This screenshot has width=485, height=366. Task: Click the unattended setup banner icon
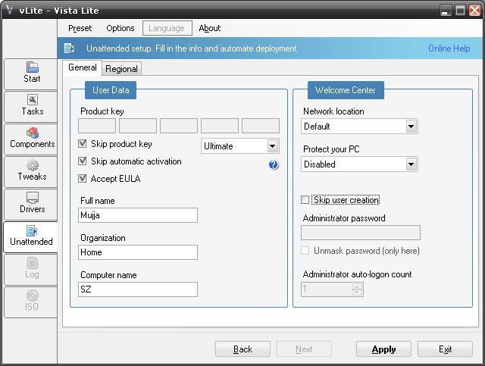[x=69, y=48]
